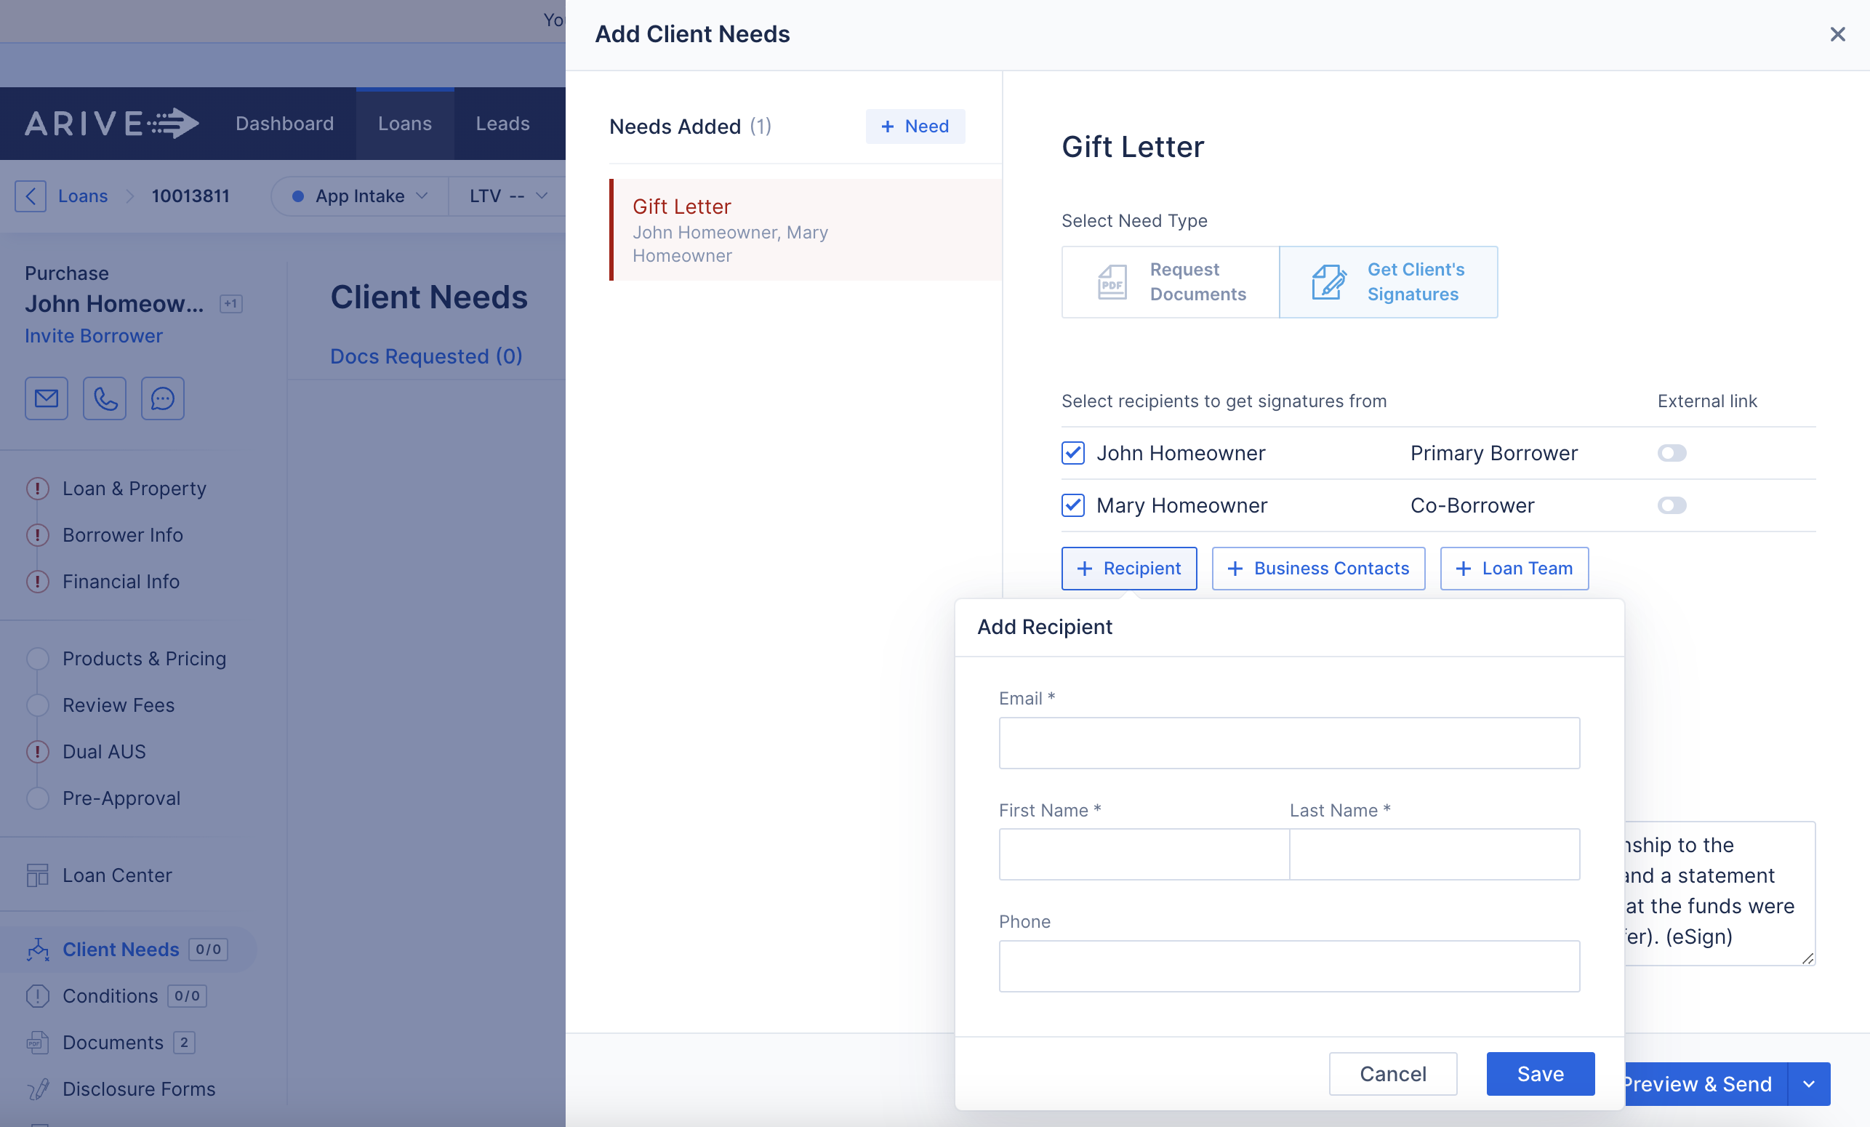Click the email envelope icon for borrower
This screenshot has width=1870, height=1127.
point(47,398)
